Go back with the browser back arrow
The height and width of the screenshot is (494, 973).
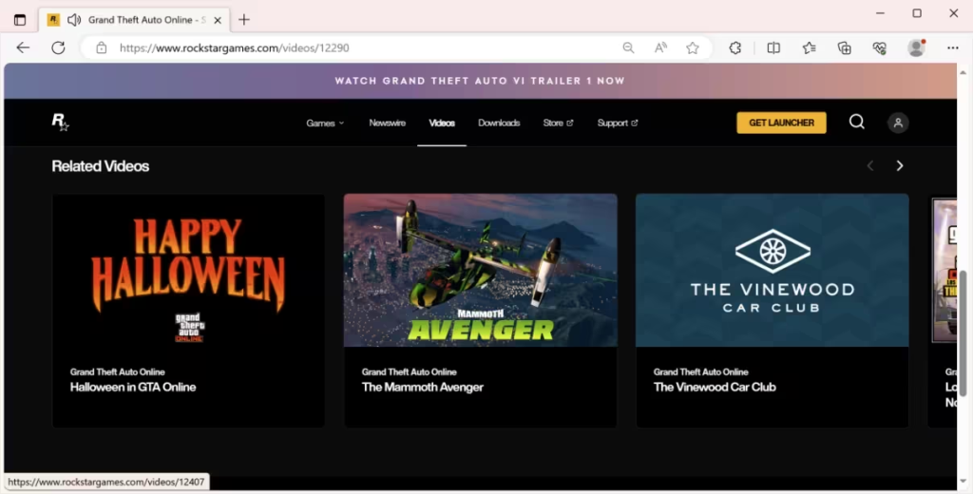[x=23, y=47]
